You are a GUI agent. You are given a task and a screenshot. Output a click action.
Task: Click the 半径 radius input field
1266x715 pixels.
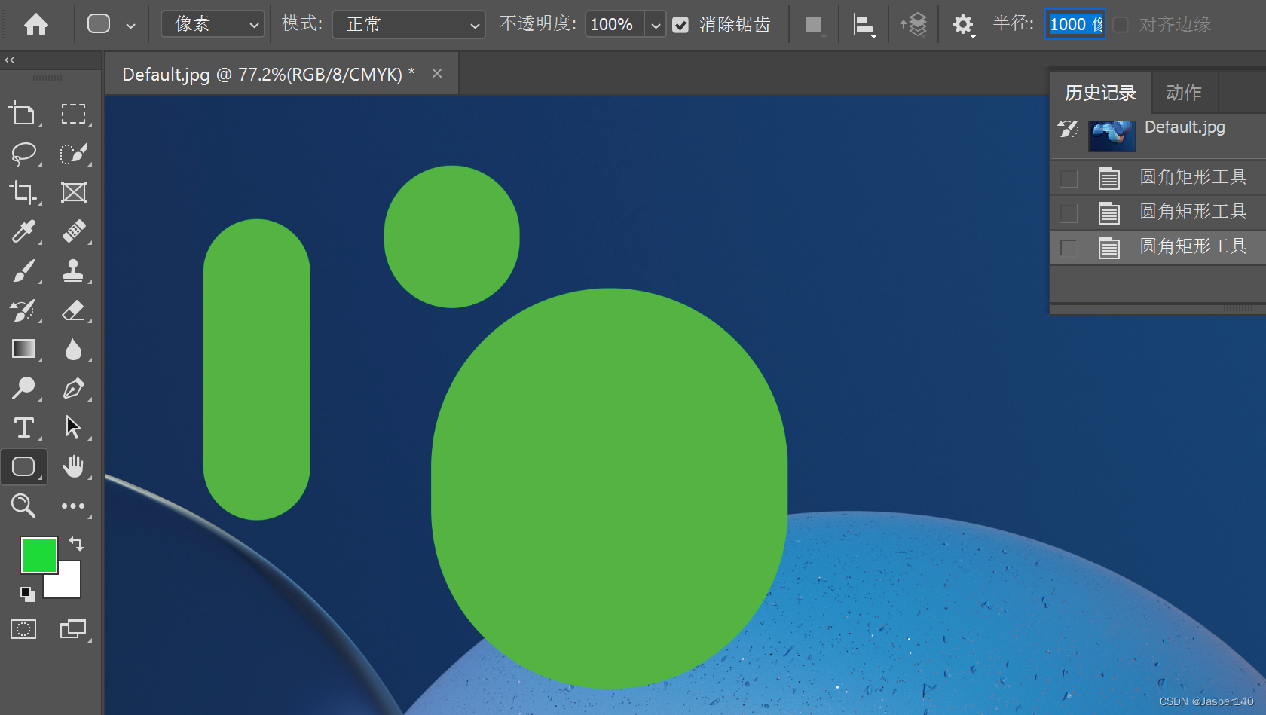pos(1075,25)
